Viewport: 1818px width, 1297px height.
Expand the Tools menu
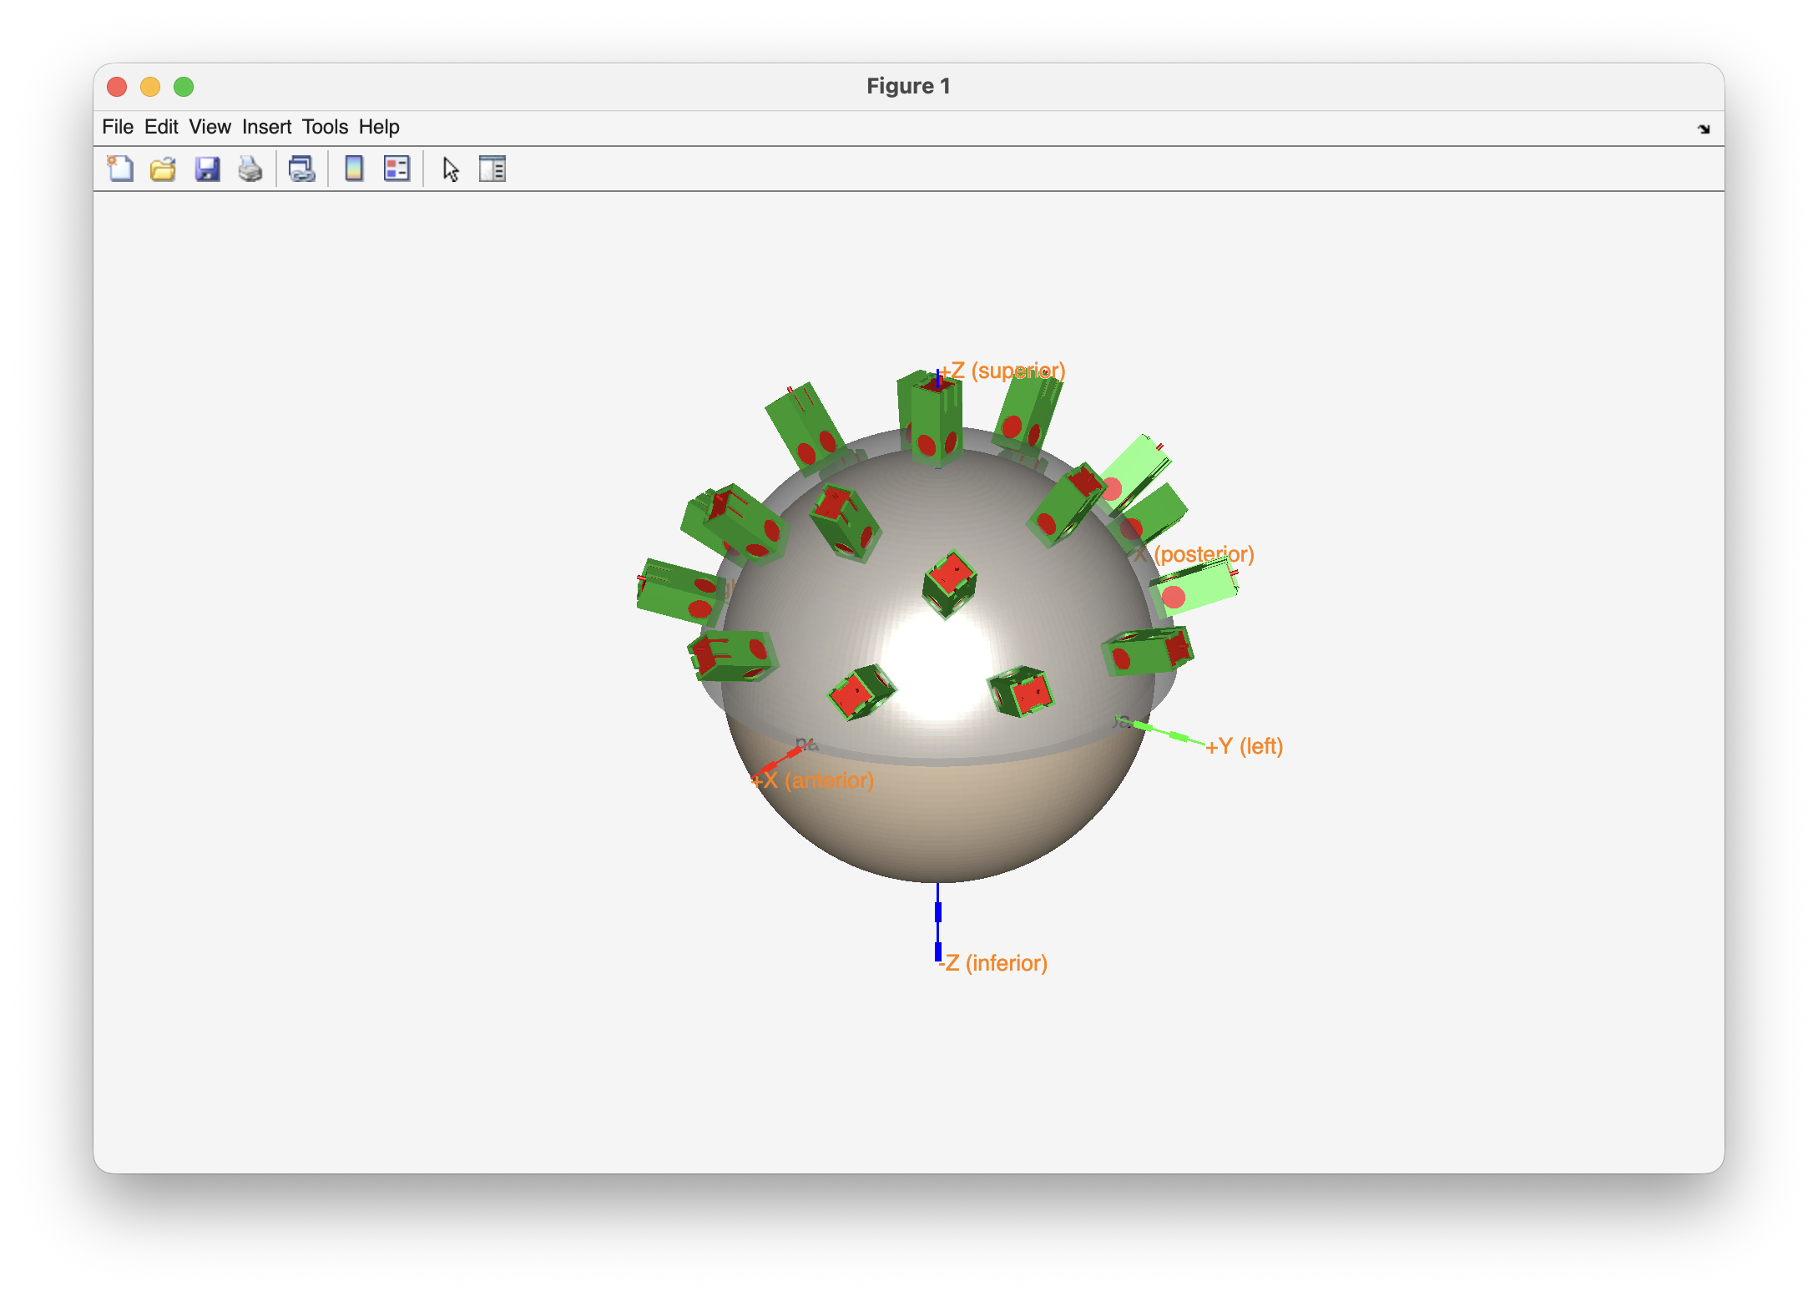pyautogui.click(x=325, y=127)
